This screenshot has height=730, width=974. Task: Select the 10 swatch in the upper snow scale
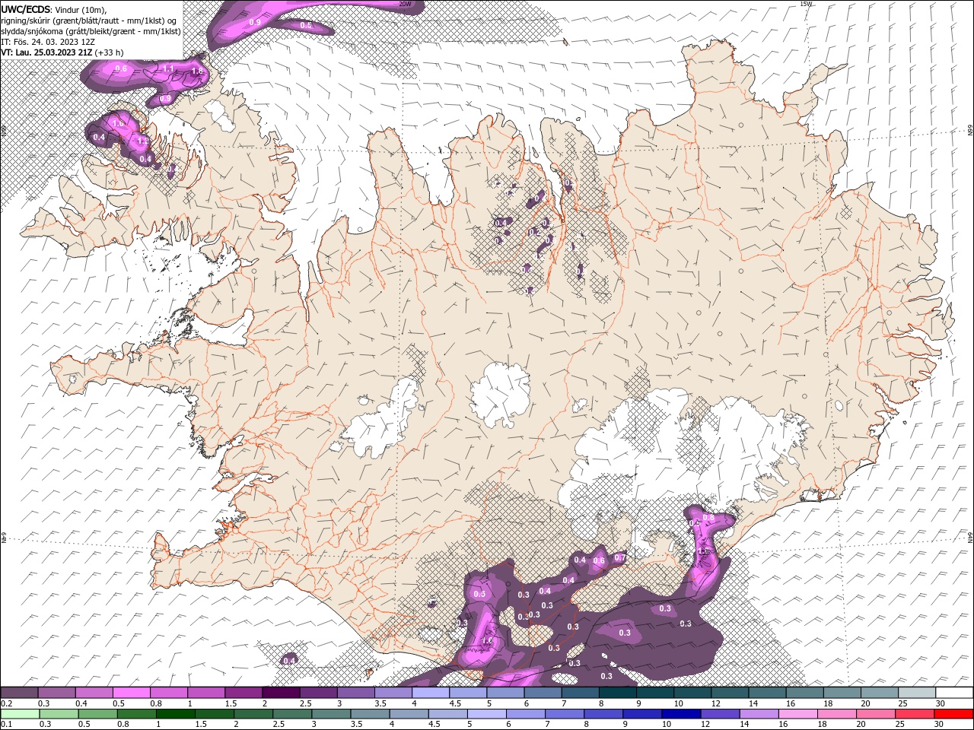coord(693,692)
